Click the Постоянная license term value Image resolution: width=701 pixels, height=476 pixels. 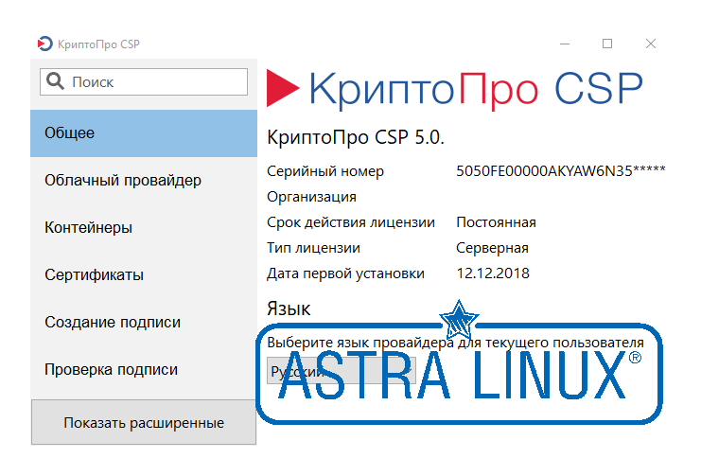[496, 222]
